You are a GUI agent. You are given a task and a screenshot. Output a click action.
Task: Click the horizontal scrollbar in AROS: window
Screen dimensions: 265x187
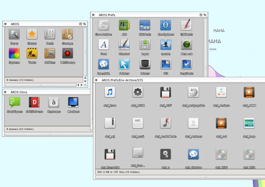41,85
